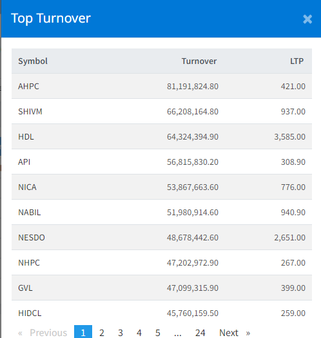Open page 4 in pagination
This screenshot has width=321, height=338.
pyautogui.click(x=139, y=332)
